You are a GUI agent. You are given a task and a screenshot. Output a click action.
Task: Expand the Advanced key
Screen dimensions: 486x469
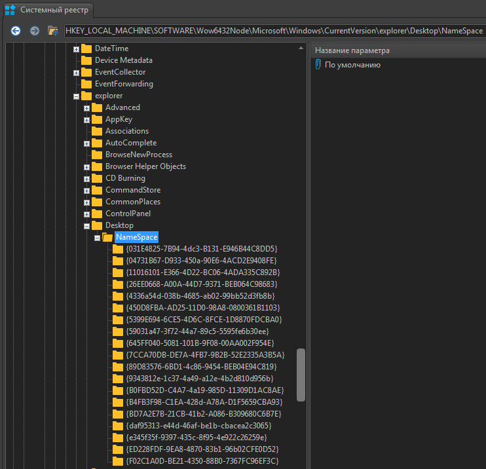pos(86,108)
